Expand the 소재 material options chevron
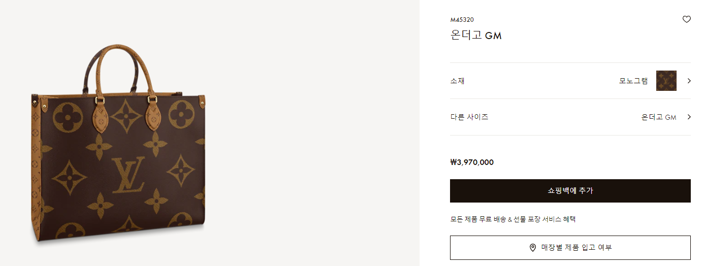Viewport: 704px width, 266px height. pyautogui.click(x=689, y=81)
